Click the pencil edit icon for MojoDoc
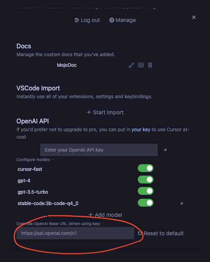Image resolution: width=210 pixels, height=262 pixels. click(x=131, y=65)
